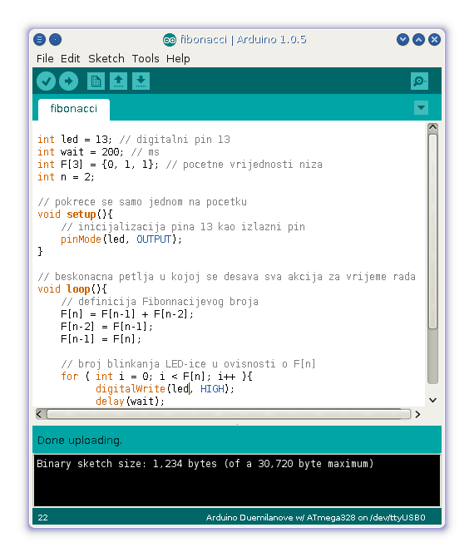Open the window menu icon in title bar

tap(39, 39)
